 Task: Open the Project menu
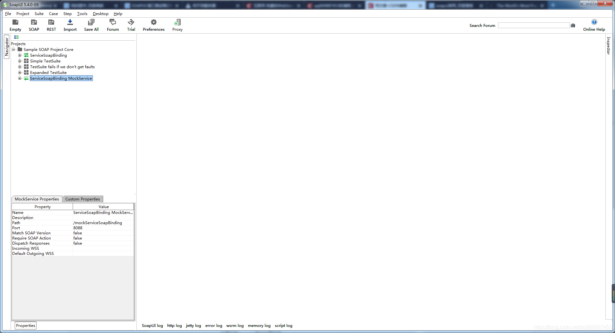[23, 13]
